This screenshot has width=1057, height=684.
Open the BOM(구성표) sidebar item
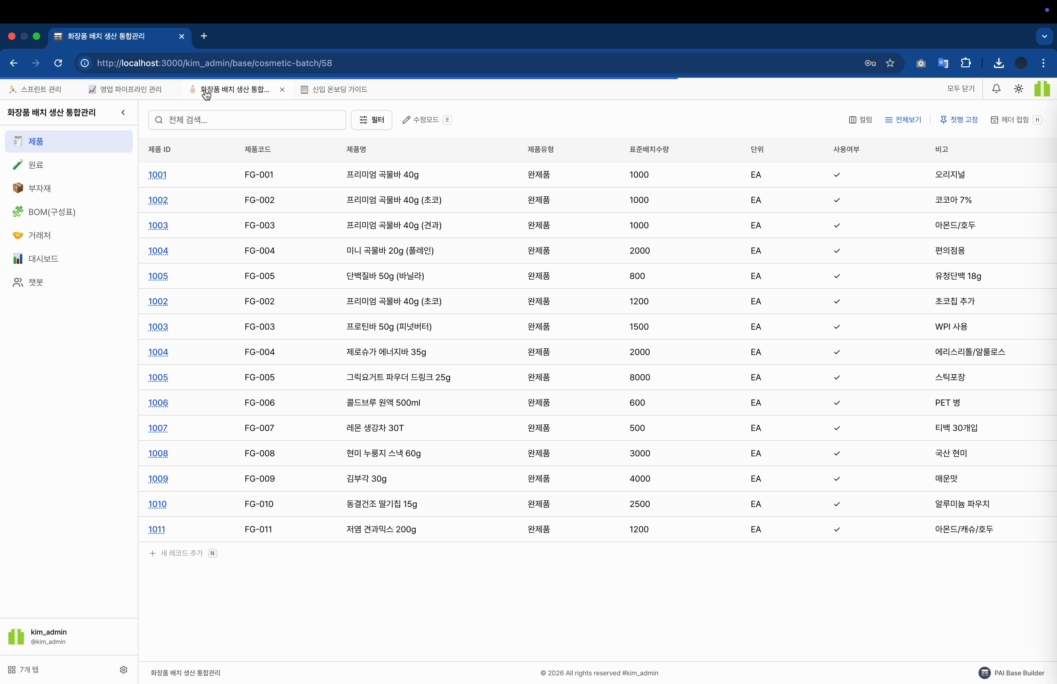52,212
